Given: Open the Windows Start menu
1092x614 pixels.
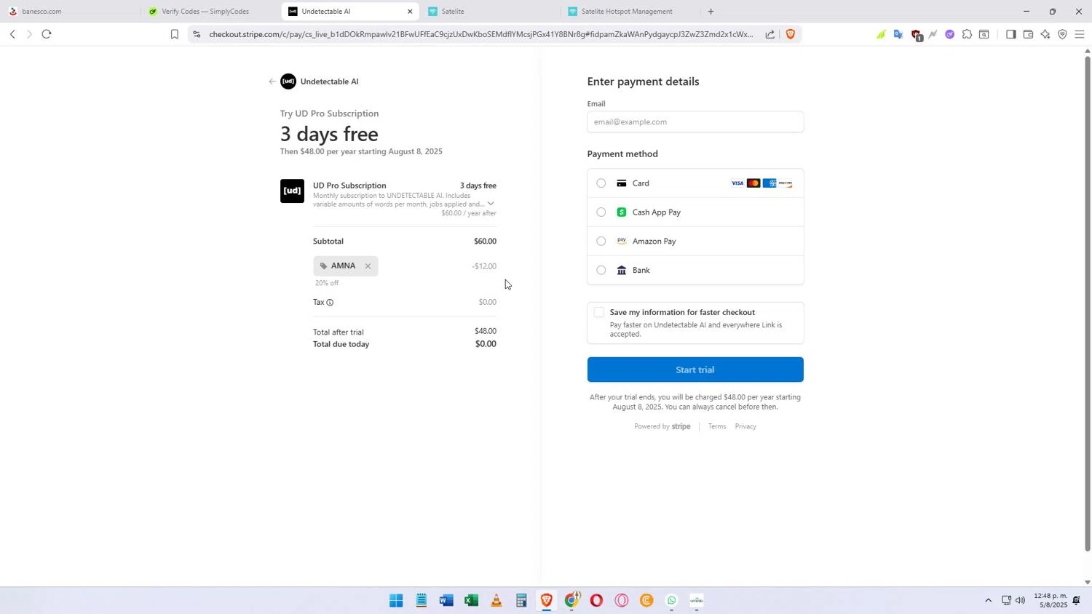Looking at the screenshot, I should pos(396,601).
